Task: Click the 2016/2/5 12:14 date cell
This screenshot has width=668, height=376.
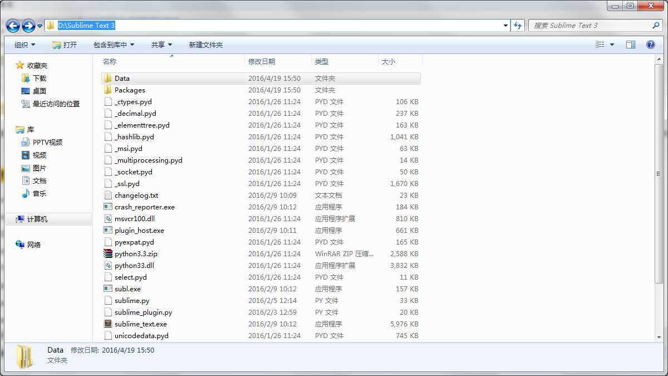Action: point(273,301)
